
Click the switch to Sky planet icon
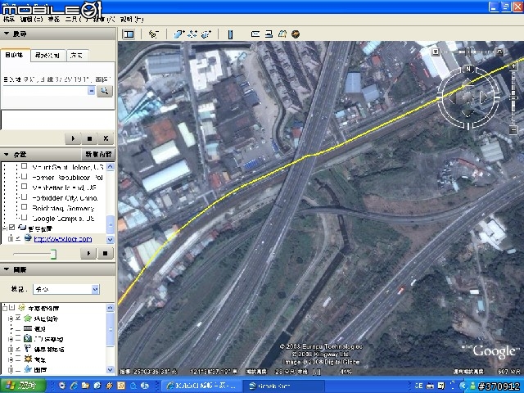[x=296, y=34]
